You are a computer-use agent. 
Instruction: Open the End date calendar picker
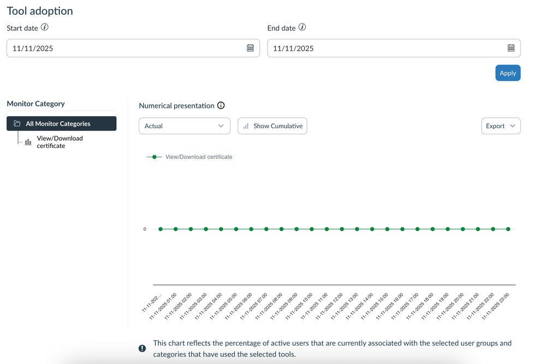(x=511, y=48)
